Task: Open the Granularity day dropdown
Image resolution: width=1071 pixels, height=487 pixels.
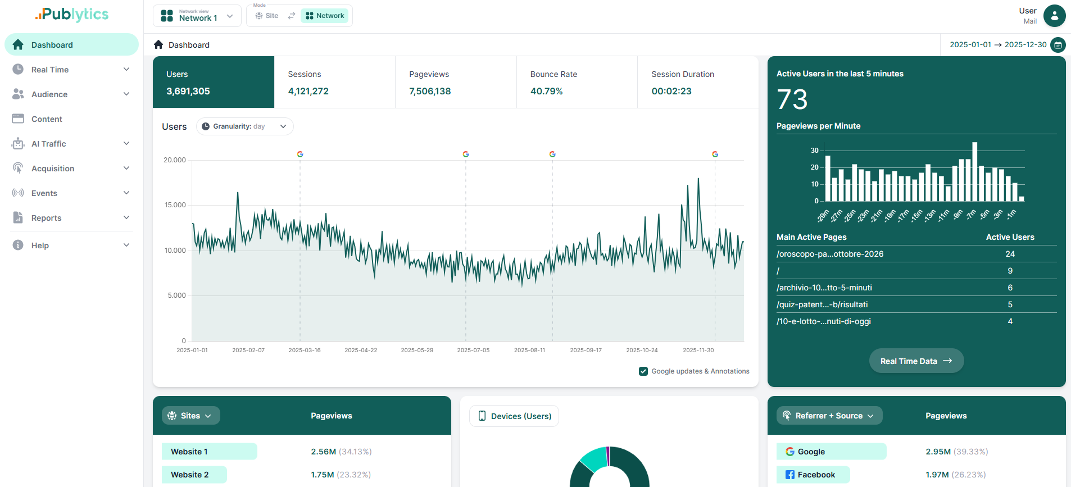Action: pos(245,126)
